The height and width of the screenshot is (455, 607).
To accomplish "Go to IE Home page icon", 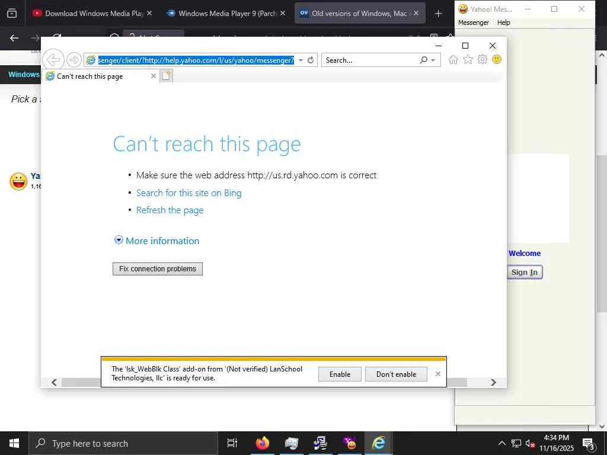I will coord(453,60).
